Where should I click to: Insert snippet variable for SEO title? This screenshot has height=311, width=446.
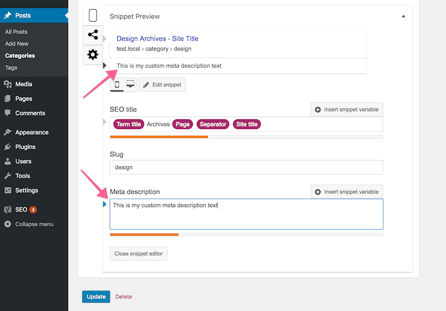(346, 110)
